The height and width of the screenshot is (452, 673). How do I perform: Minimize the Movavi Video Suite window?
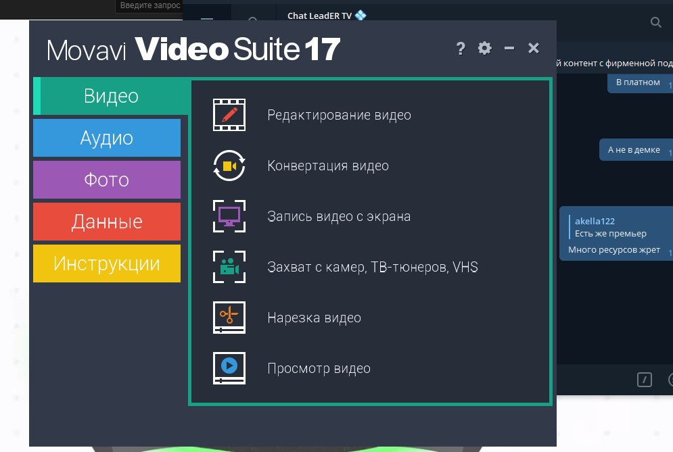(509, 48)
